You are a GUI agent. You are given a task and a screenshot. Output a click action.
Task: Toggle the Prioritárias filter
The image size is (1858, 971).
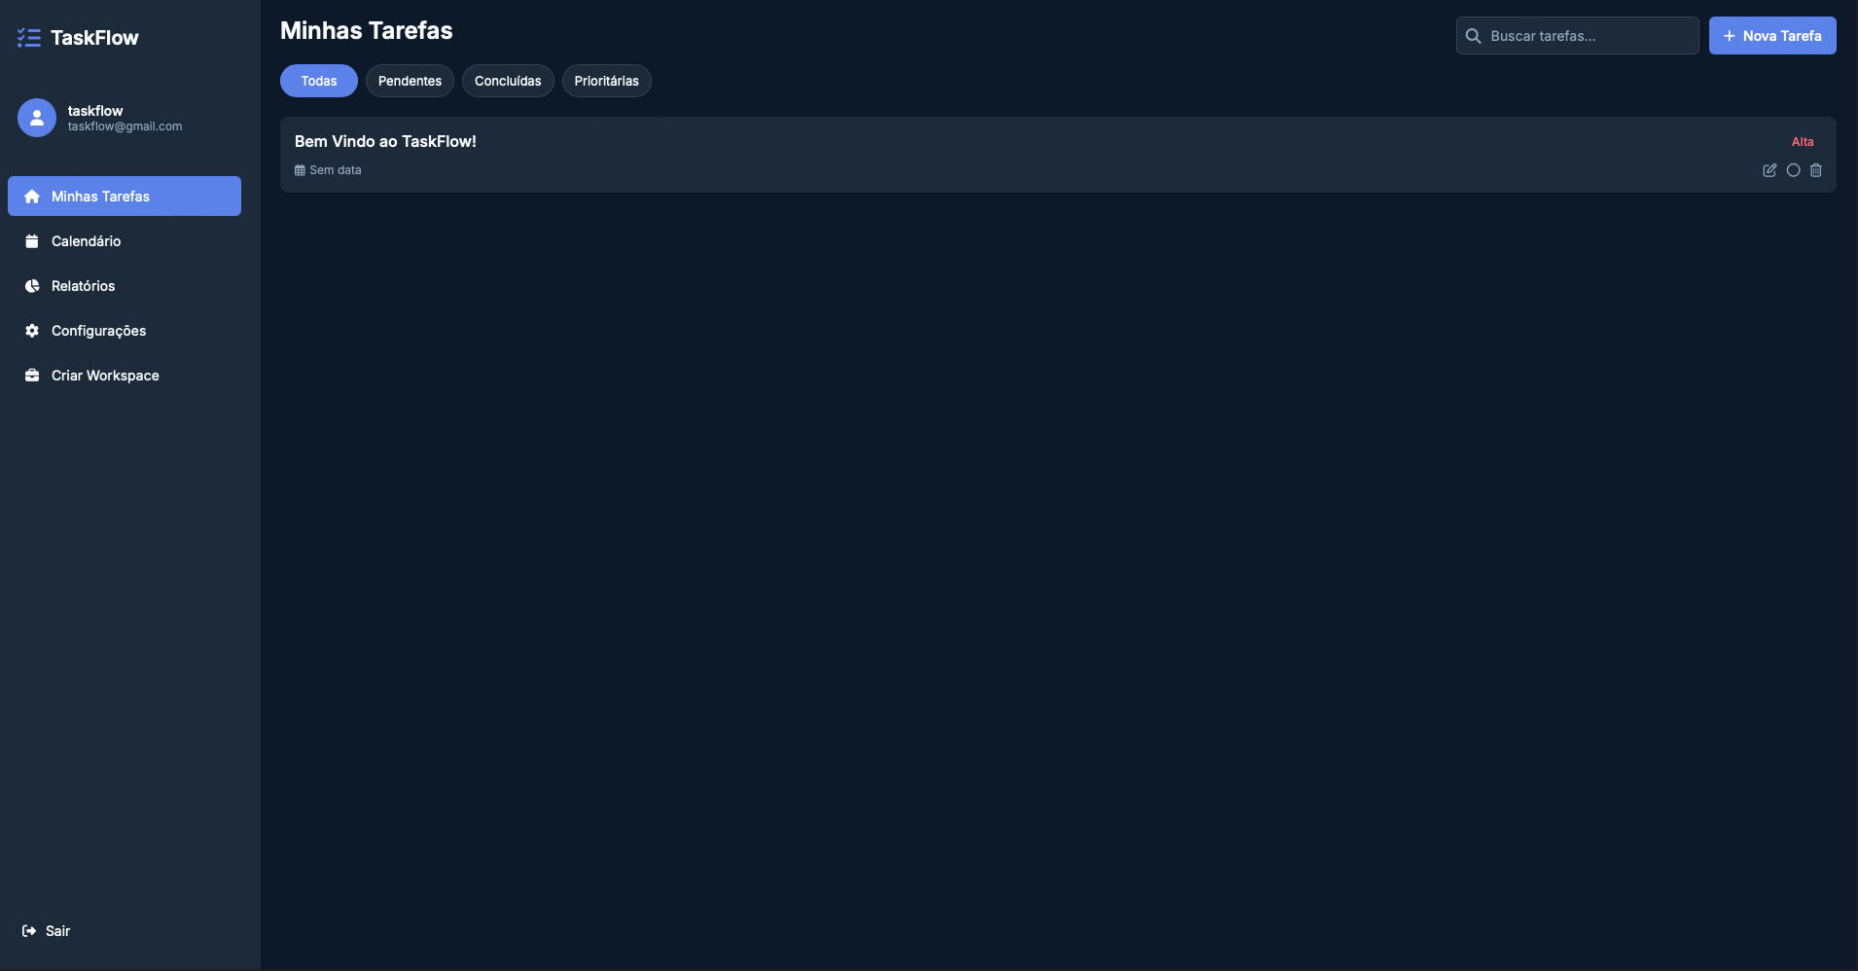(606, 81)
